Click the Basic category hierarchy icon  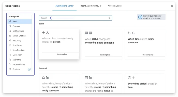(10, 21)
